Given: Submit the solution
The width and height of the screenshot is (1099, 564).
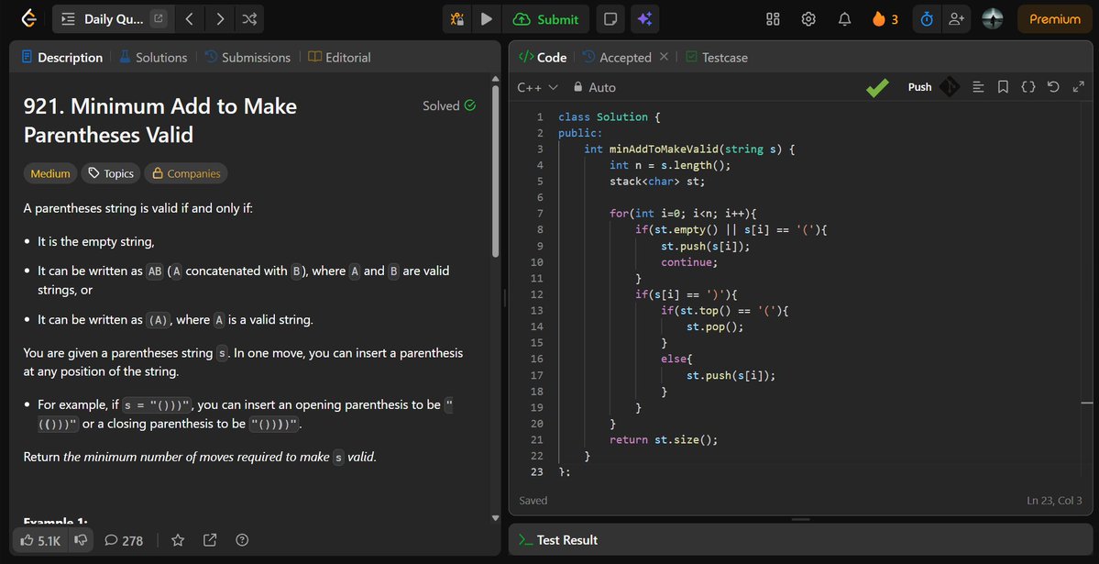Looking at the screenshot, I should (546, 19).
